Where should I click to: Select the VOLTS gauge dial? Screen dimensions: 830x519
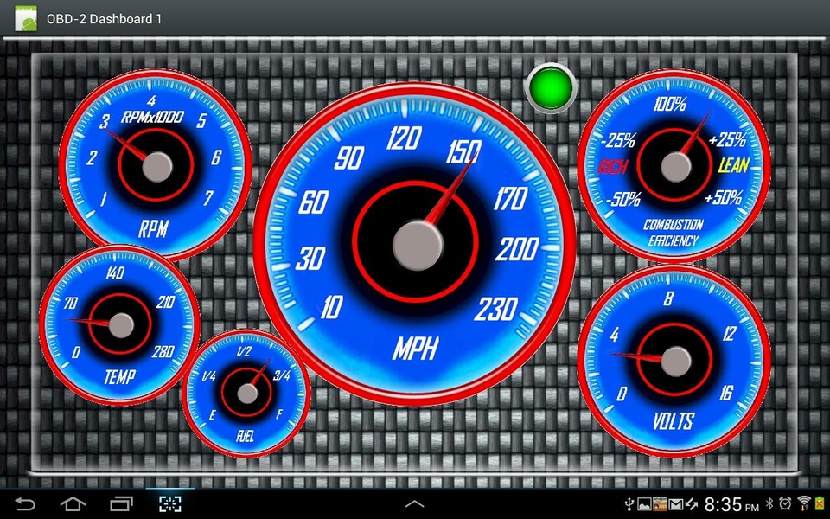pyautogui.click(x=674, y=362)
